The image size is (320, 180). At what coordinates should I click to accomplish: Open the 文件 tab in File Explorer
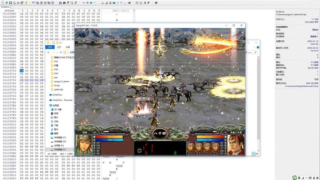[50, 47]
